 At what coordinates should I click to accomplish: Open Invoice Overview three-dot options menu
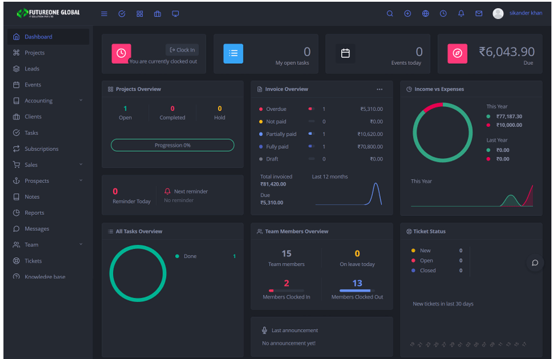(379, 90)
